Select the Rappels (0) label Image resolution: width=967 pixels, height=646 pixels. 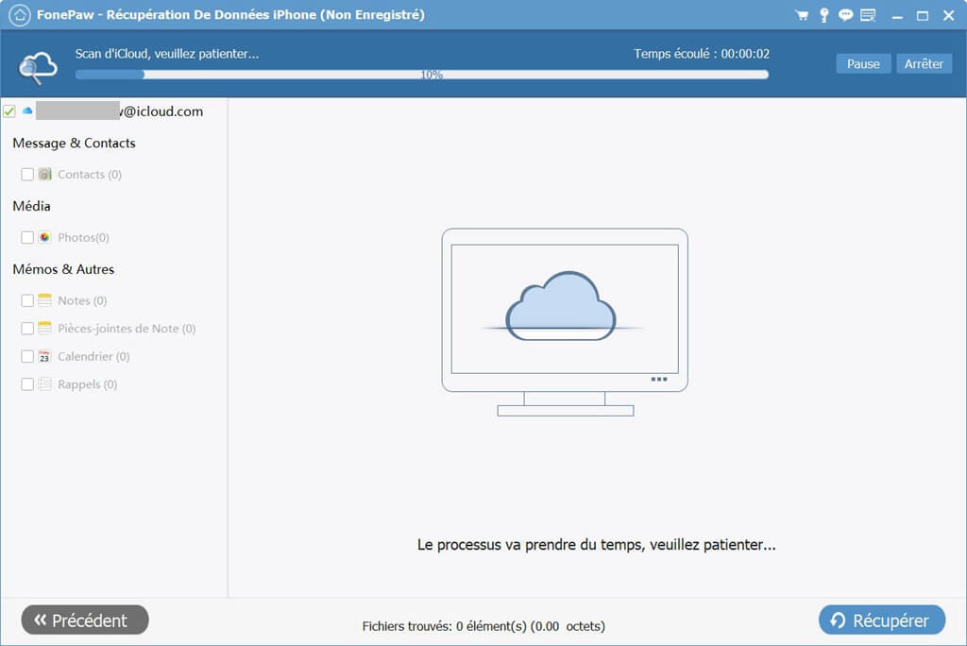pyautogui.click(x=87, y=384)
